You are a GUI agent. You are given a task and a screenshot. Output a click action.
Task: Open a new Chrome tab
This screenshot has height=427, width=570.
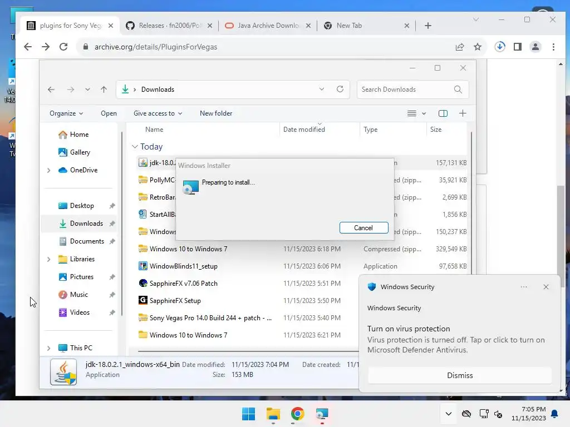pyautogui.click(x=428, y=26)
